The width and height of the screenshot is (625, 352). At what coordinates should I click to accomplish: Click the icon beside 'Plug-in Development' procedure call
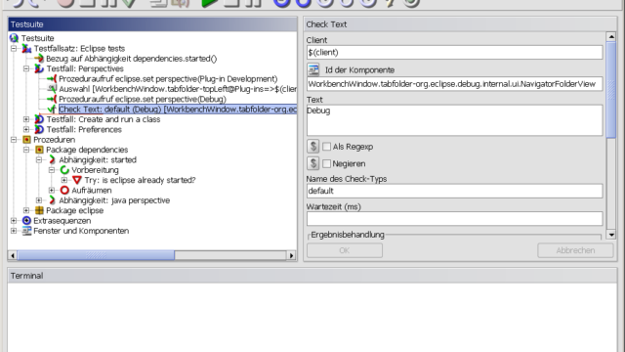coord(52,78)
